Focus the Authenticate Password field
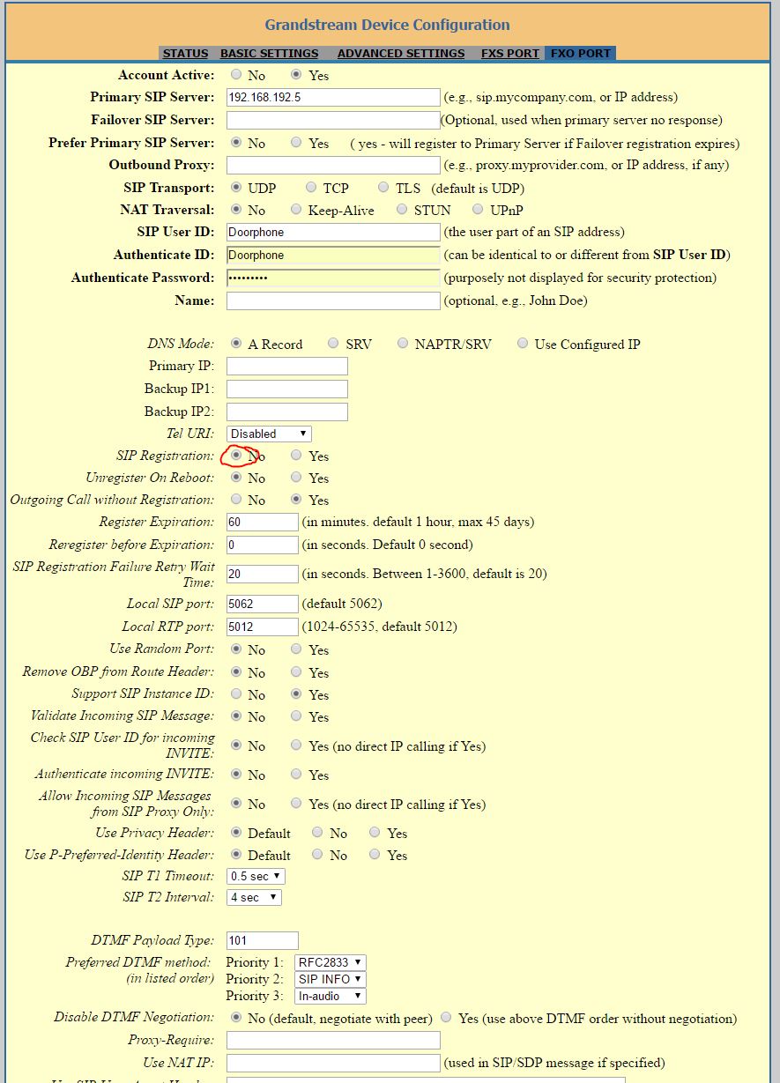 (332, 278)
